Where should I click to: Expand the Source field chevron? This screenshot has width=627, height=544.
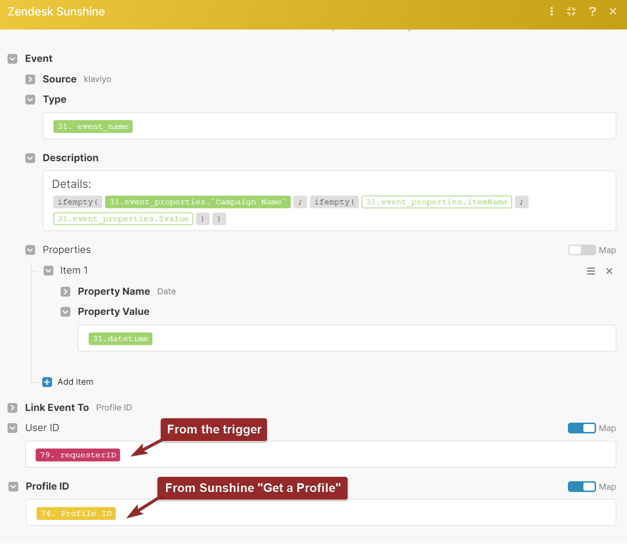(30, 79)
